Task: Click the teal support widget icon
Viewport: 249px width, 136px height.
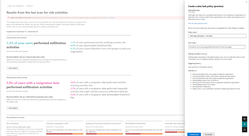Action: point(245,124)
